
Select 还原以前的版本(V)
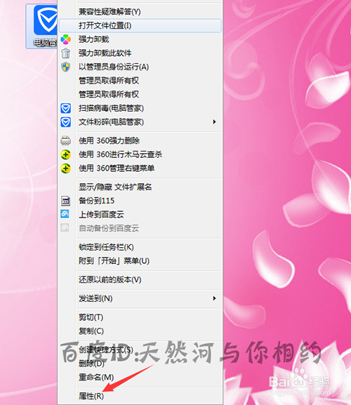click(140, 280)
